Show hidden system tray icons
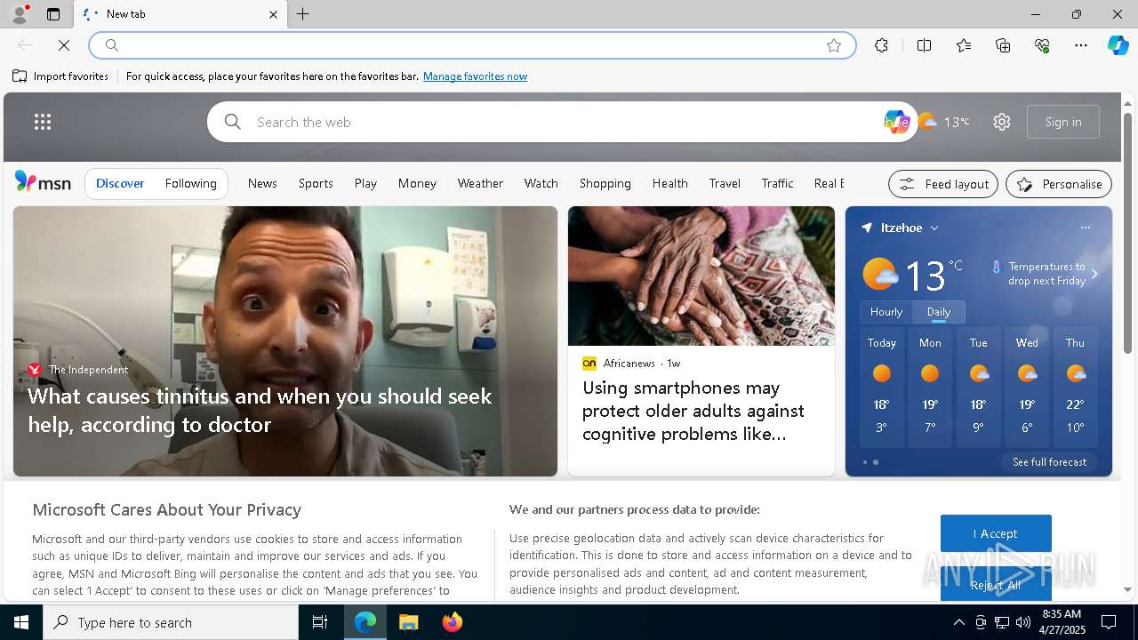The width and height of the screenshot is (1138, 640). pos(958,622)
